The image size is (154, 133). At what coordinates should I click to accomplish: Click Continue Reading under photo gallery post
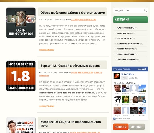[46, 50]
